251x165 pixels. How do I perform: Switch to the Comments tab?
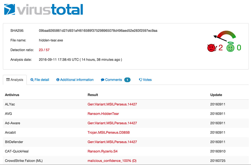pyautogui.click(x=111, y=80)
